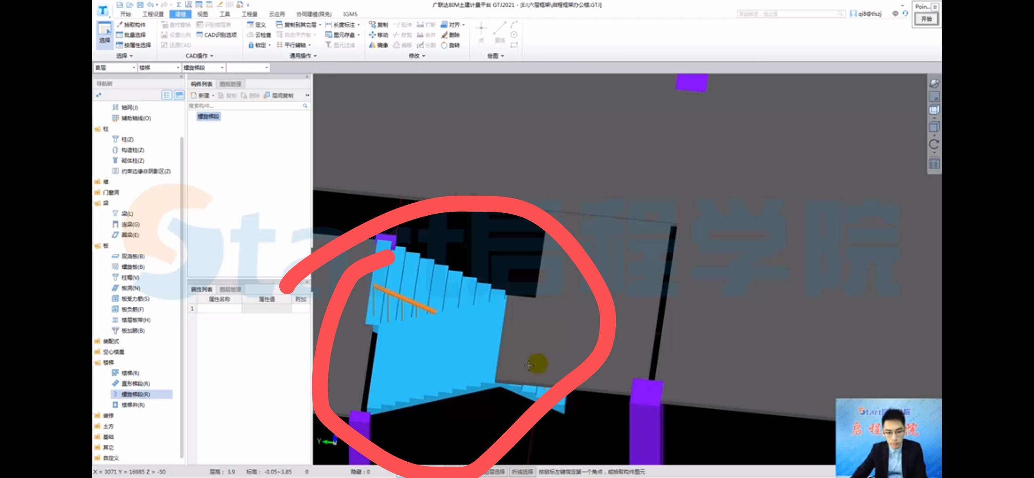Open CAD识别选项 in the ribbon
This screenshot has width=1034, height=478.
(216, 35)
